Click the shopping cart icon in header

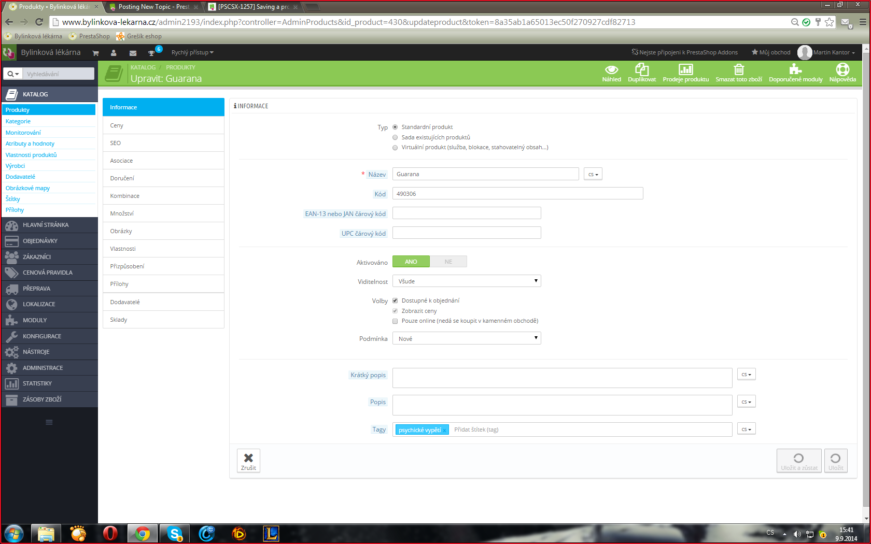pyautogui.click(x=95, y=53)
